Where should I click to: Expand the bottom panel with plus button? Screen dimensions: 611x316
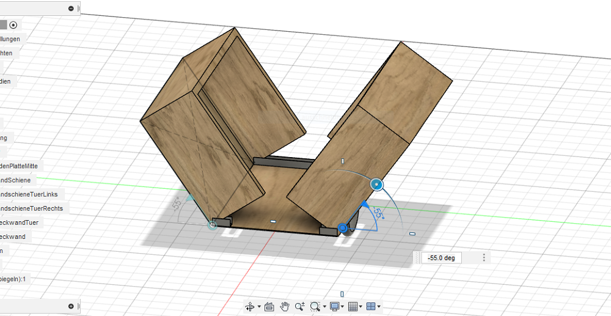(x=71, y=306)
